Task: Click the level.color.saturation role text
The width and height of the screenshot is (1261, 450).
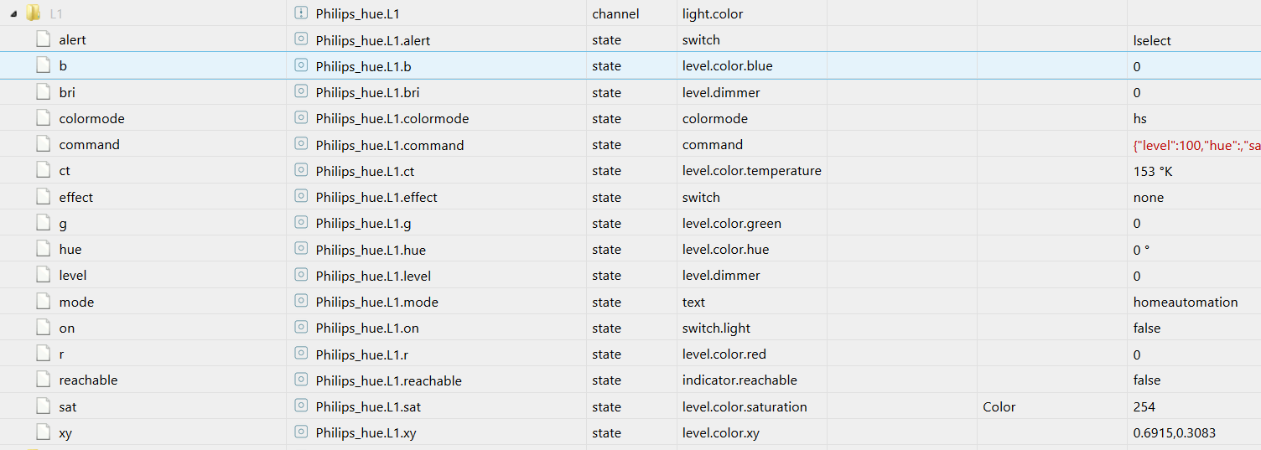Action: pyautogui.click(x=745, y=406)
